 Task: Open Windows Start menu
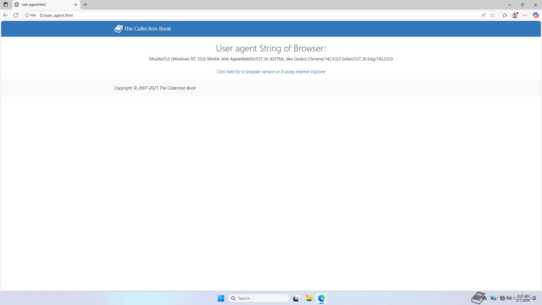[x=221, y=298]
